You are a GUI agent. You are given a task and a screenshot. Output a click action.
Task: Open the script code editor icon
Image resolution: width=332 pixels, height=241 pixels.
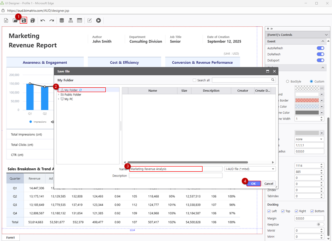pyautogui.click(x=80, y=20)
